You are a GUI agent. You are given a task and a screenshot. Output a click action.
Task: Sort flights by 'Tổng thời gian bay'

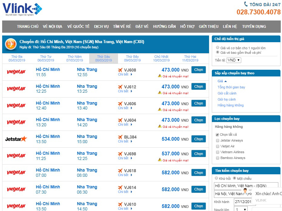(231, 87)
